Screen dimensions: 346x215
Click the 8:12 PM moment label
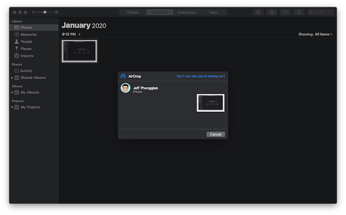[69, 34]
